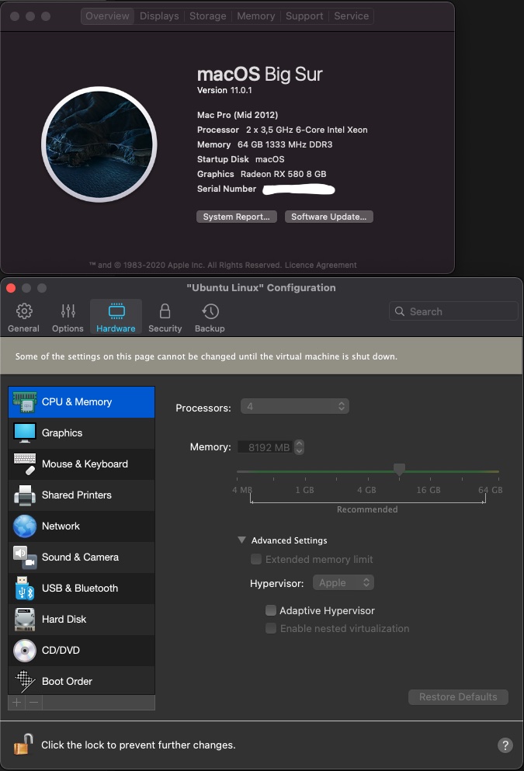Open the Backup clock icon
Screen dimensions: 524x771
pyautogui.click(x=210, y=311)
